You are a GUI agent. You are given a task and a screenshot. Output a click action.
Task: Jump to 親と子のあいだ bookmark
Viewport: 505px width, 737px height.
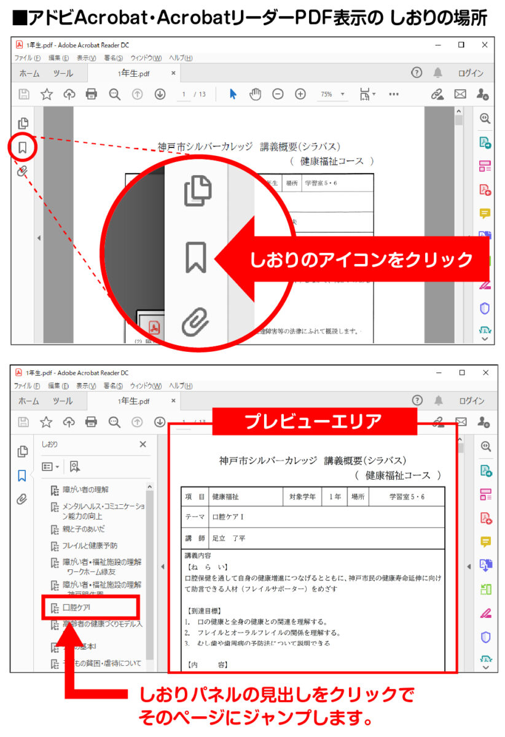(84, 529)
